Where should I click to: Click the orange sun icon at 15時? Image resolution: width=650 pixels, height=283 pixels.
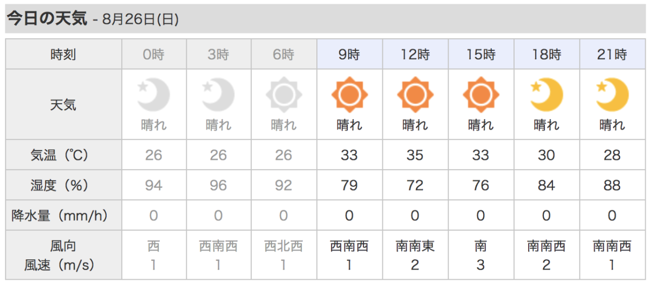click(x=480, y=95)
